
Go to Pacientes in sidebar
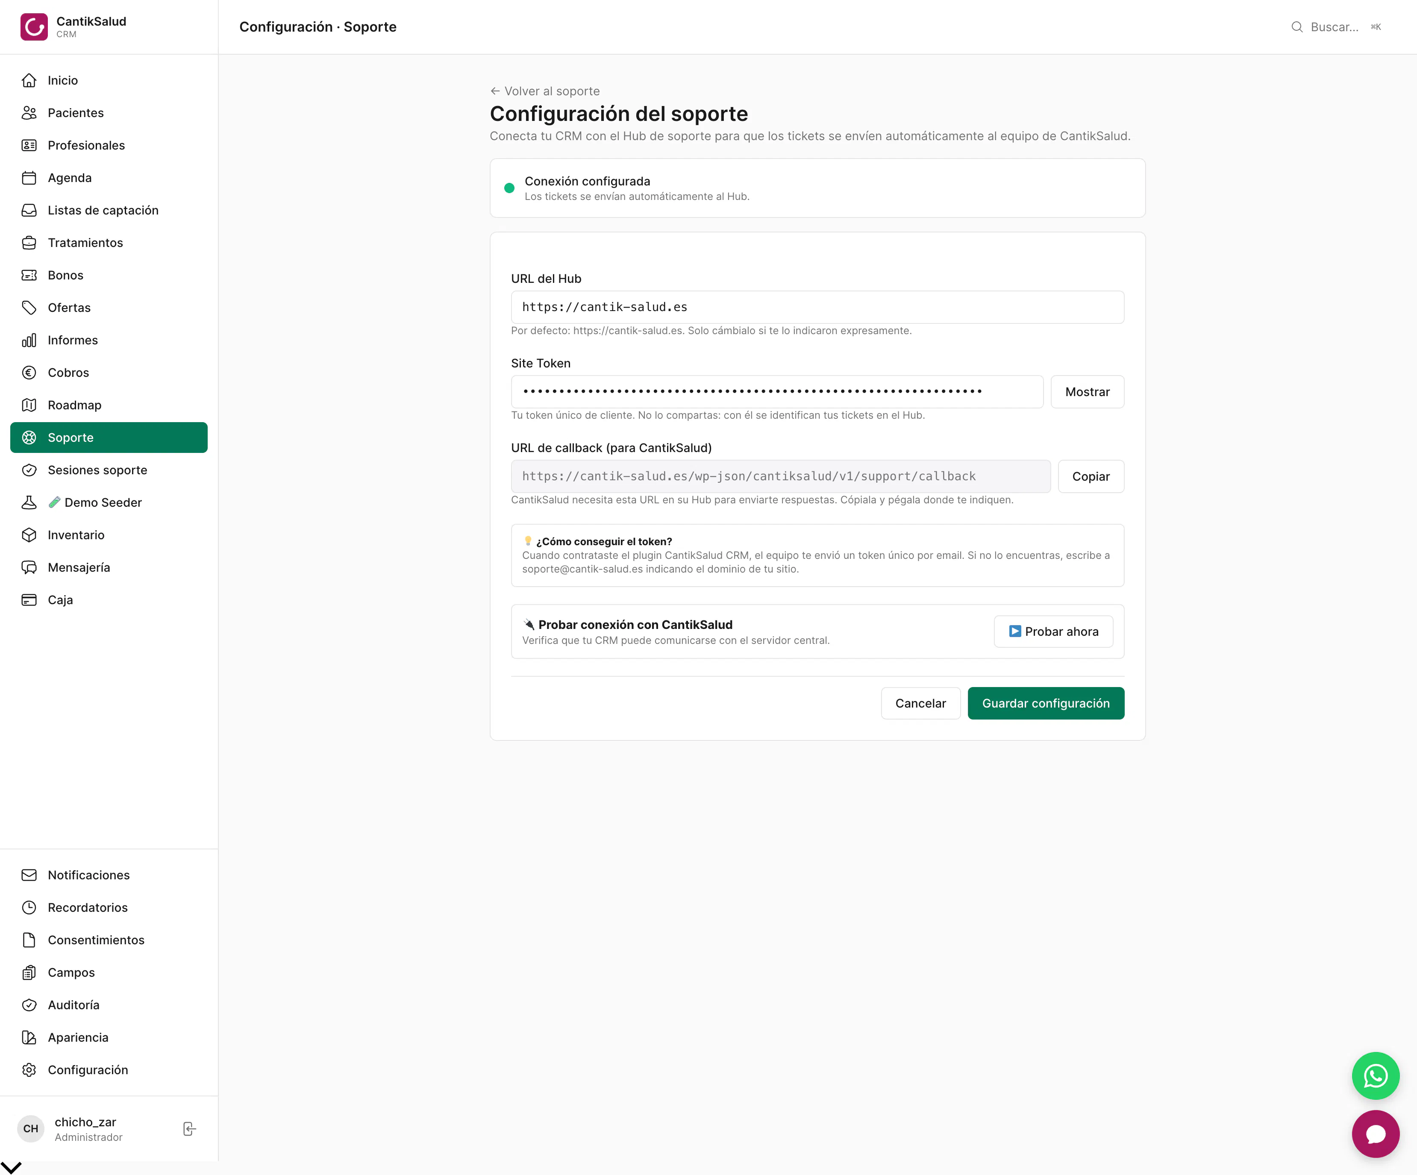[x=109, y=113]
